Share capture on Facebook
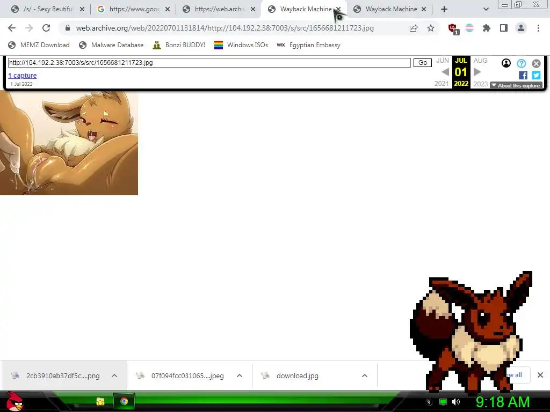 click(x=523, y=75)
